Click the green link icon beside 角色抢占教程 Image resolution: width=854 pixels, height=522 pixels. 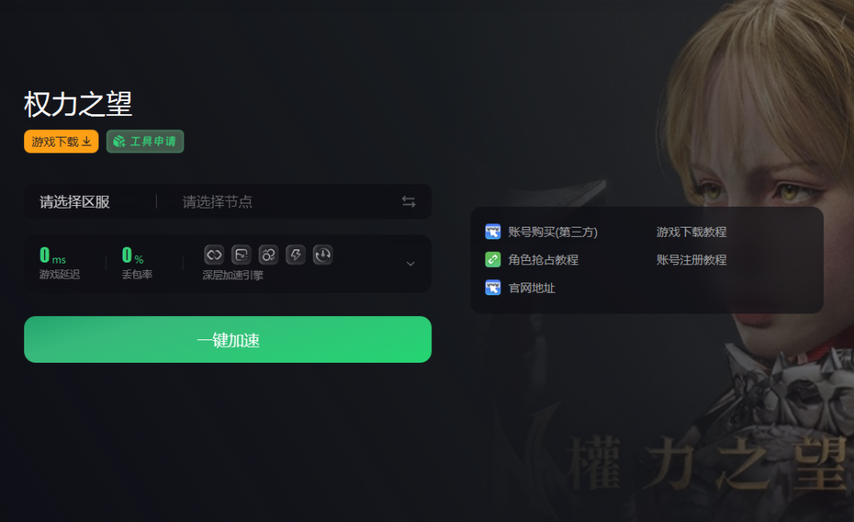(x=493, y=259)
